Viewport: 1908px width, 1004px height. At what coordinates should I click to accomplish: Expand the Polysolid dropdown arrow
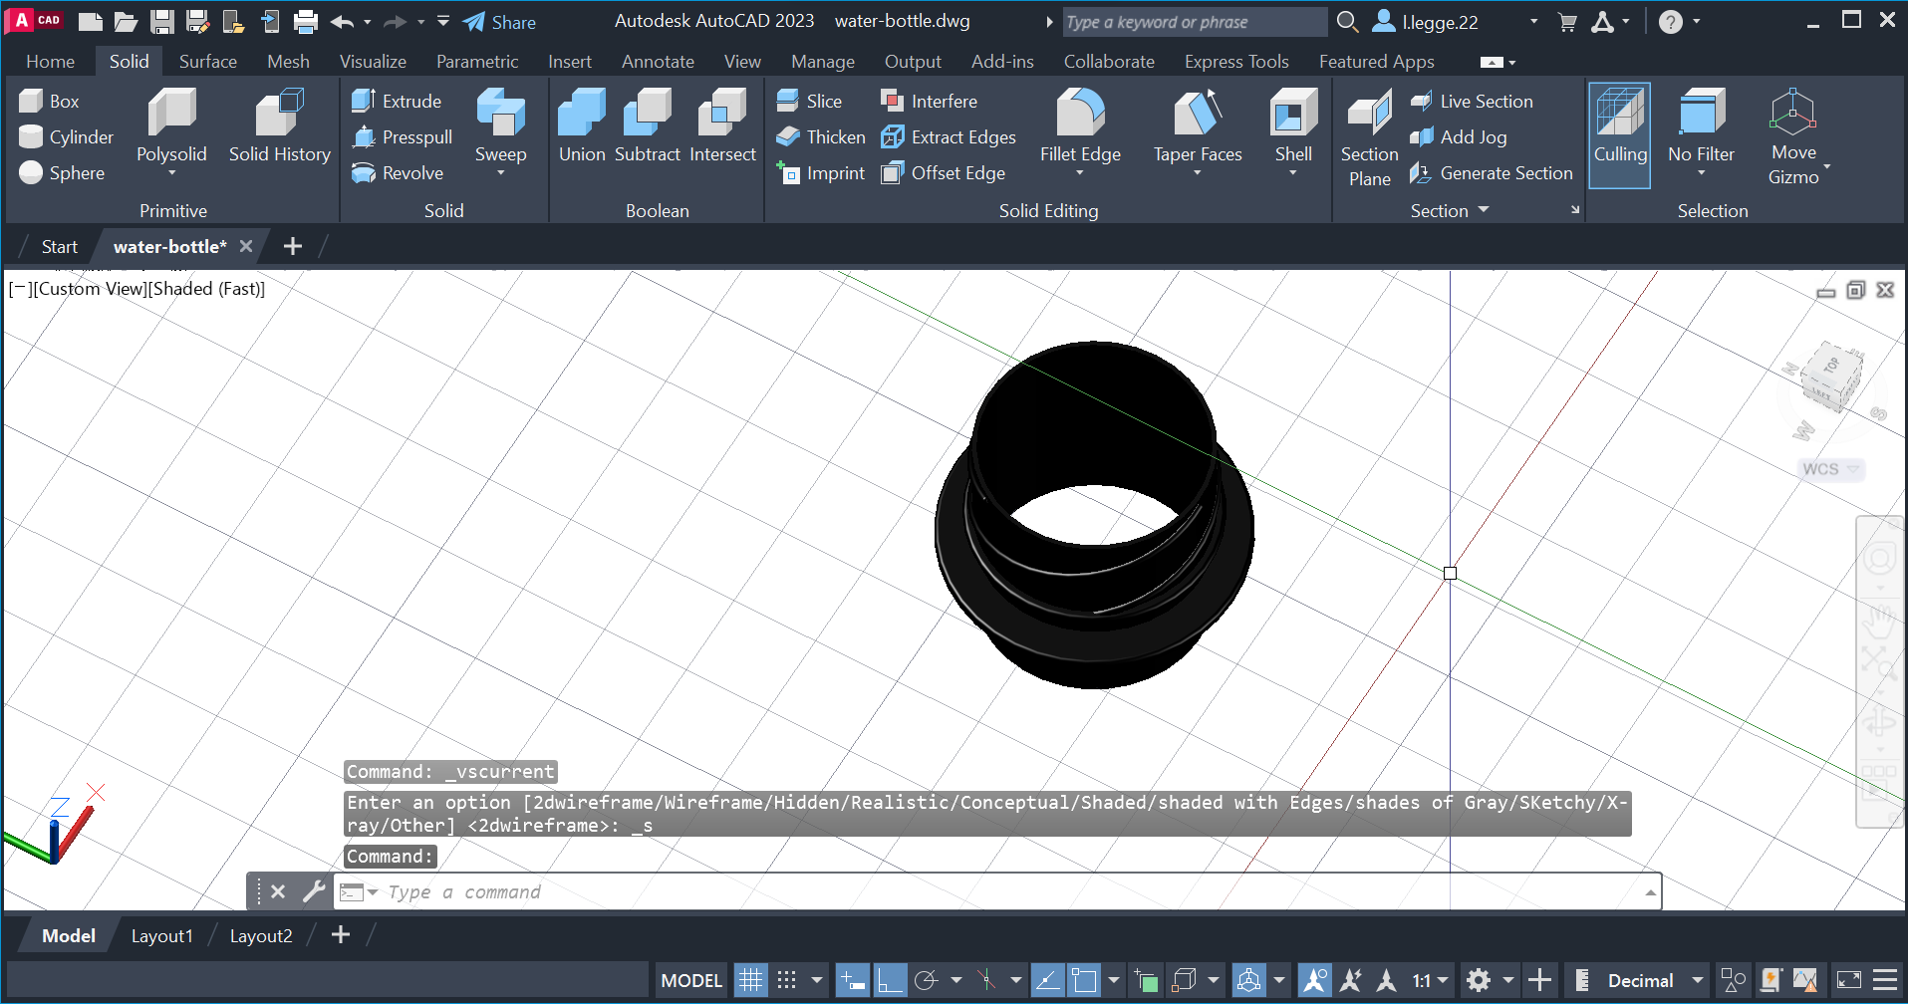(171, 173)
